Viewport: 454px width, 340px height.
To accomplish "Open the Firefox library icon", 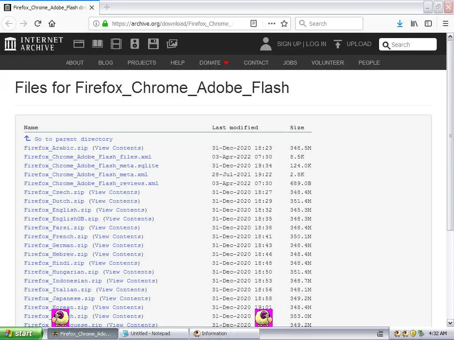I will click(x=414, y=23).
